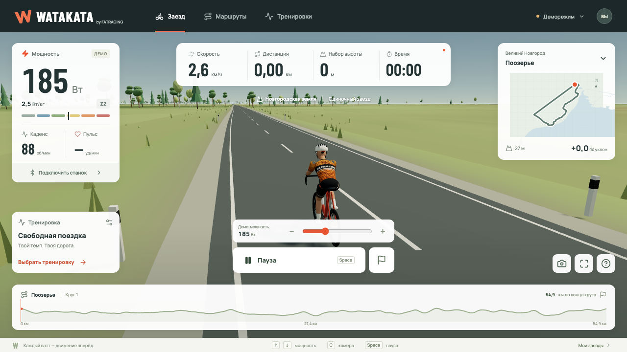Click the Поозерье route icon in profile bar
627x352 pixels.
pos(24,295)
